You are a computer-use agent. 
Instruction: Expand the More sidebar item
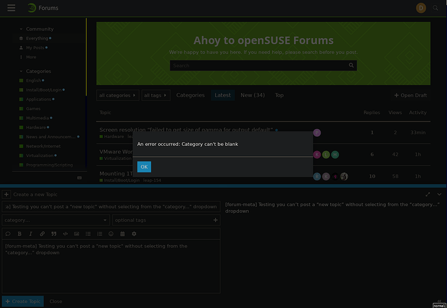click(31, 57)
